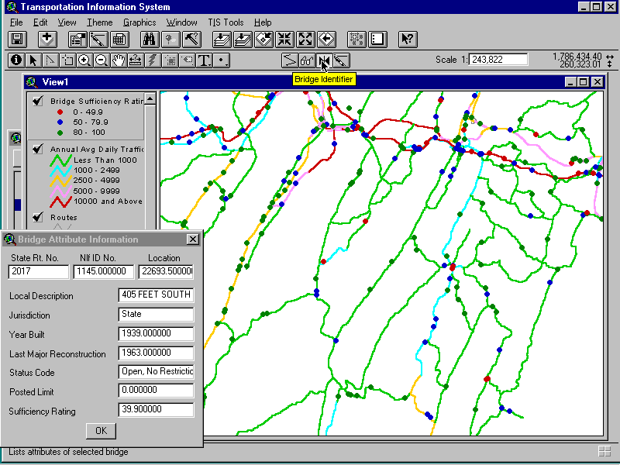Screen dimensions: 620x465
Task: Toggle the Routes theme checkbox
Action: point(37,217)
